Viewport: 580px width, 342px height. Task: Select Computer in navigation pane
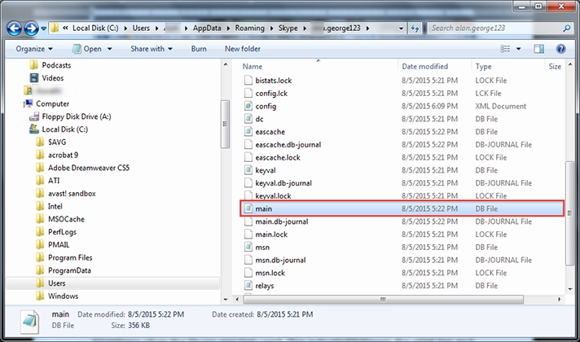click(46, 104)
